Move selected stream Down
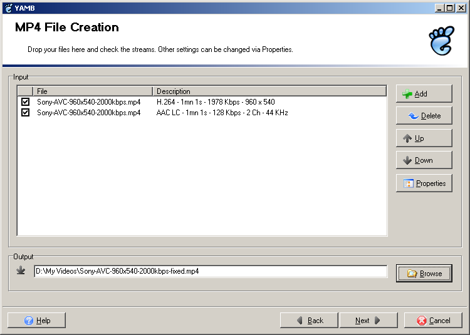Viewport: 470px width, 335px height. [424, 160]
